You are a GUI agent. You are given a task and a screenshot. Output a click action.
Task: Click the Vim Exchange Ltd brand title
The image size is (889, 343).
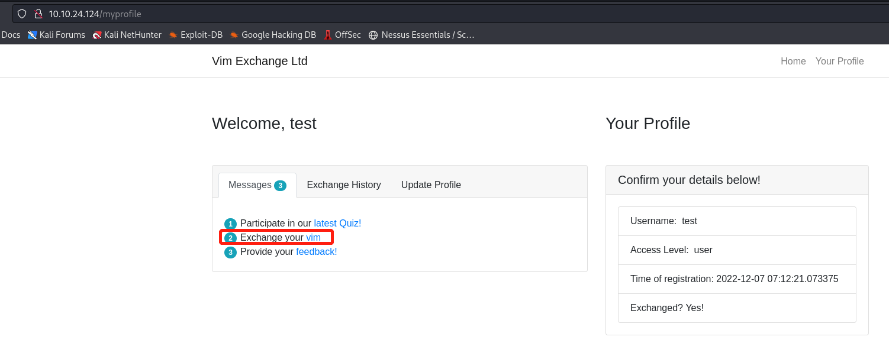coord(260,62)
